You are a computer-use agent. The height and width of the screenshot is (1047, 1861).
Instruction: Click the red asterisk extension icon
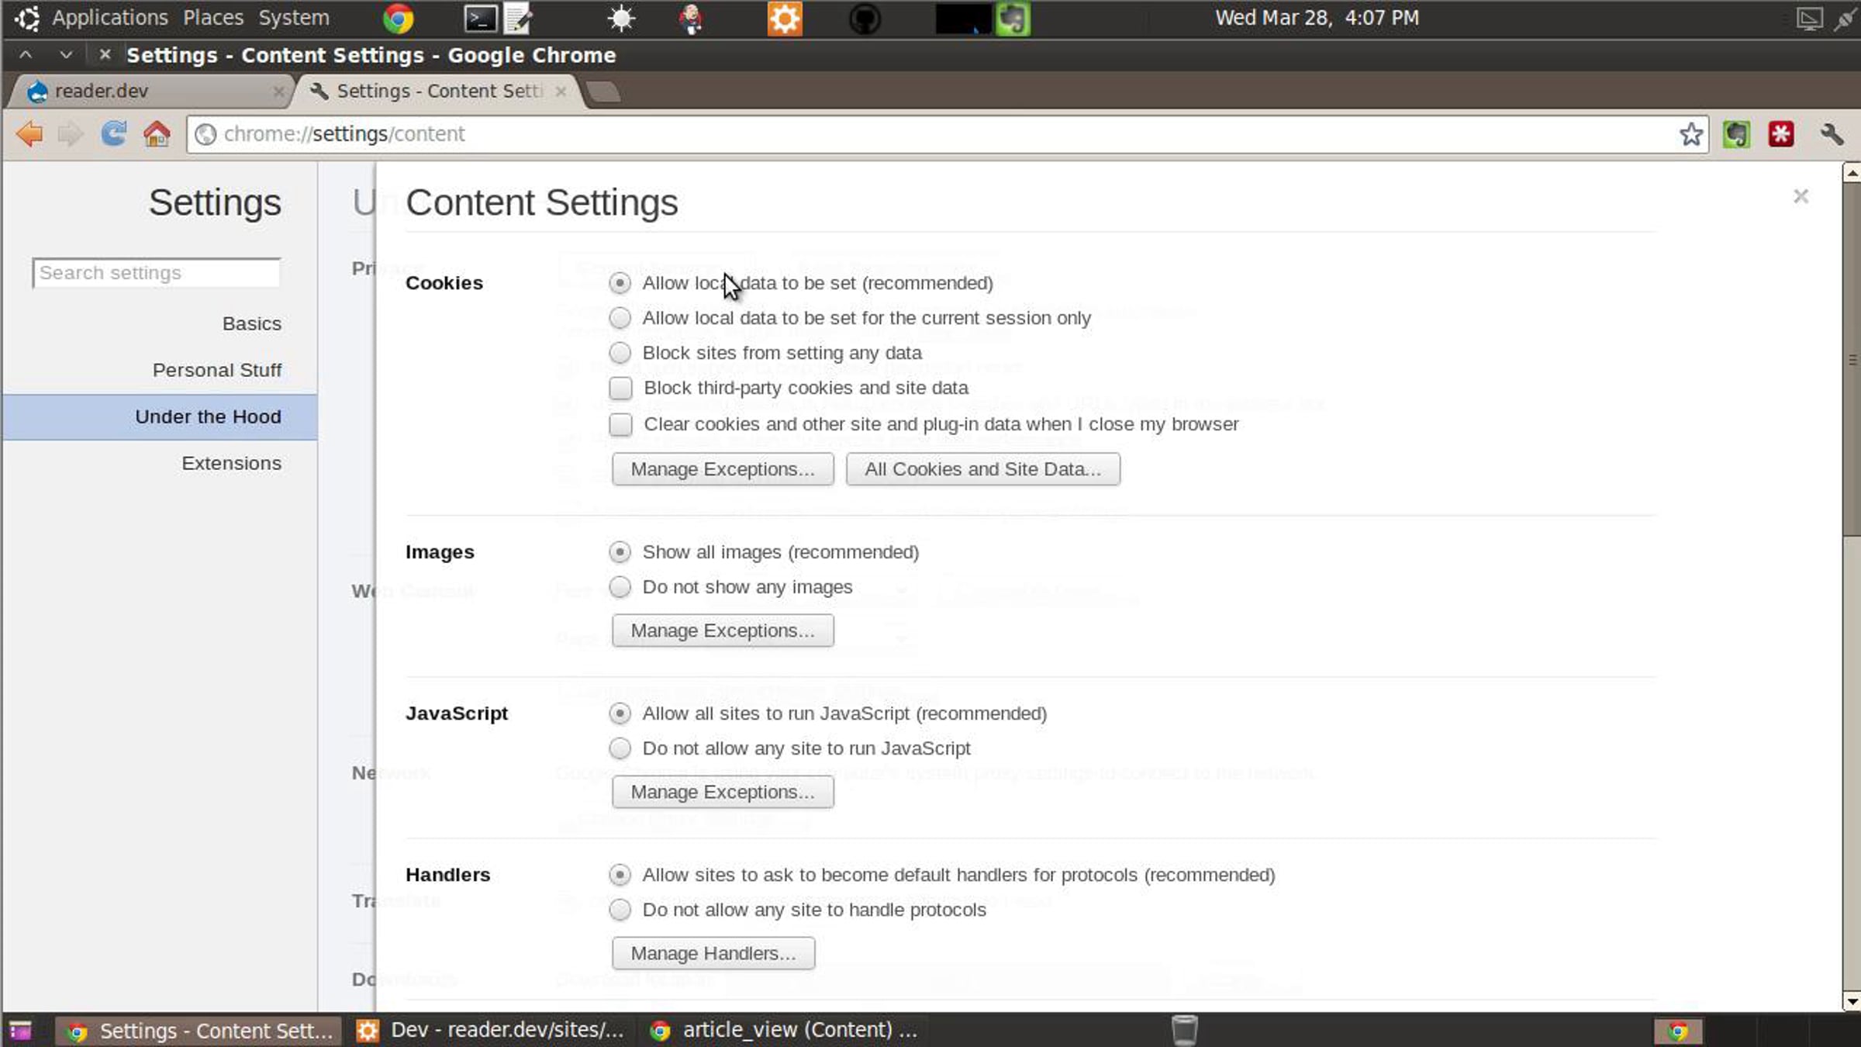pos(1781,134)
